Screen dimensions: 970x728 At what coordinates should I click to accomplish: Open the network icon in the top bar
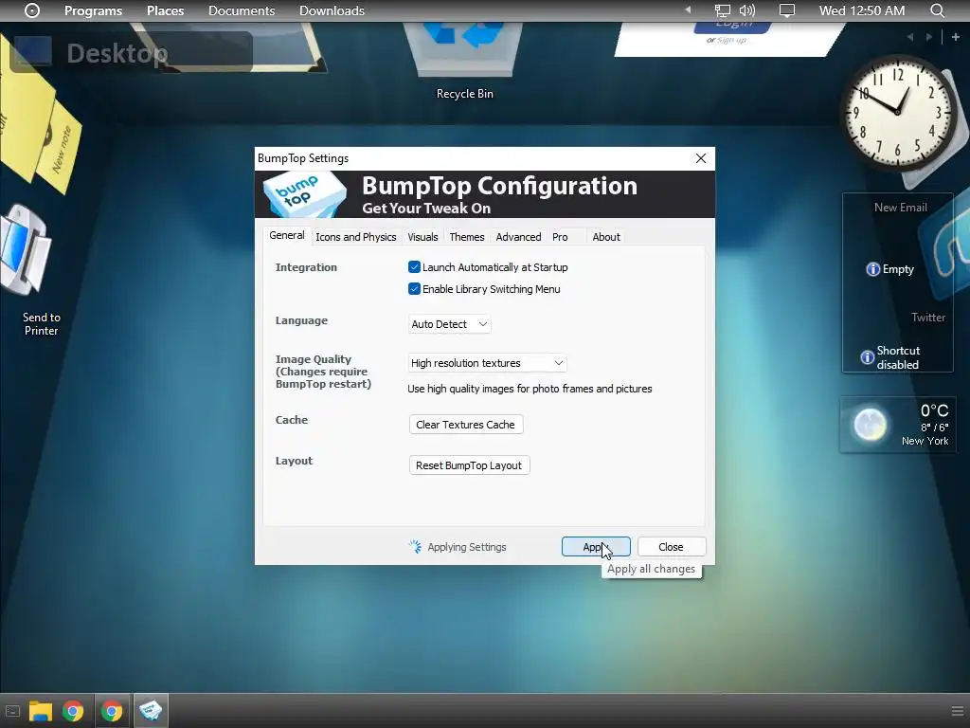(x=722, y=10)
